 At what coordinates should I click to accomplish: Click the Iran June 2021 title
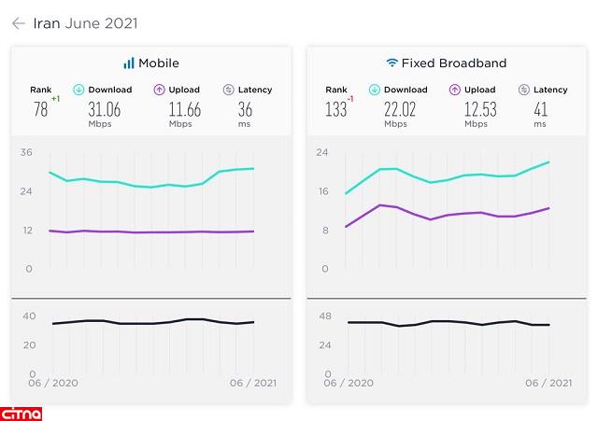[85, 23]
